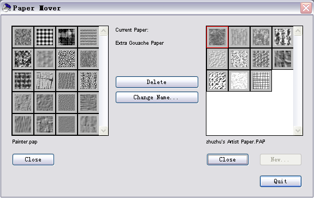Close the Painter.pap library
This screenshot has width=314, height=198.
(x=33, y=159)
